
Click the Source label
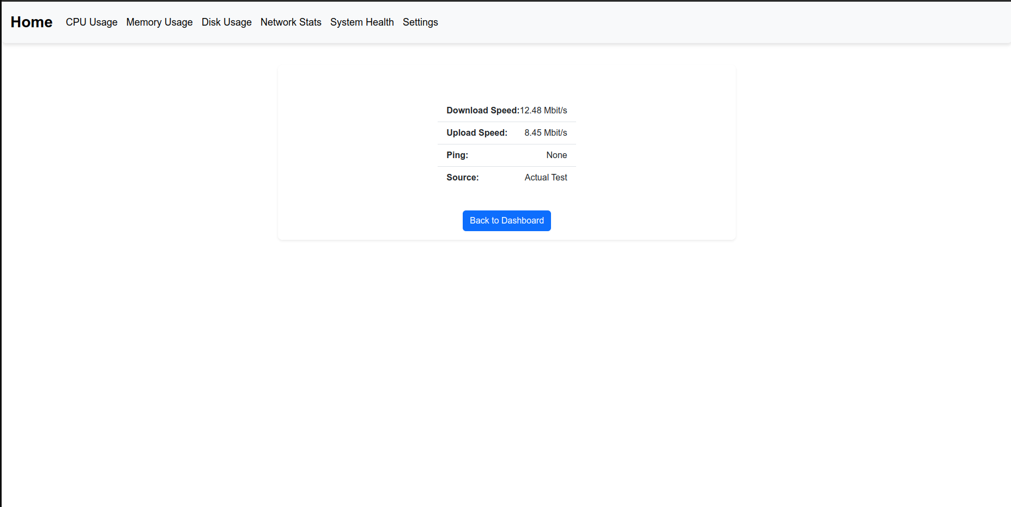coord(463,178)
